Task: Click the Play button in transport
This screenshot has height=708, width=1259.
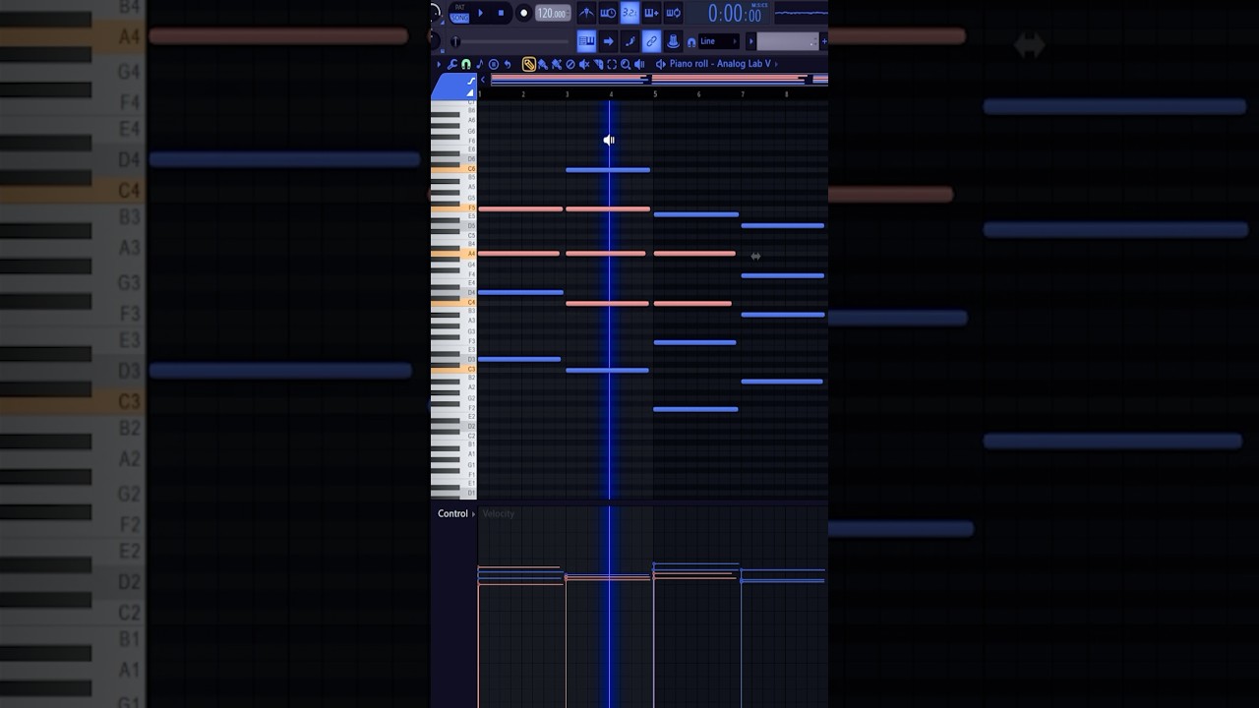Action: point(481,13)
